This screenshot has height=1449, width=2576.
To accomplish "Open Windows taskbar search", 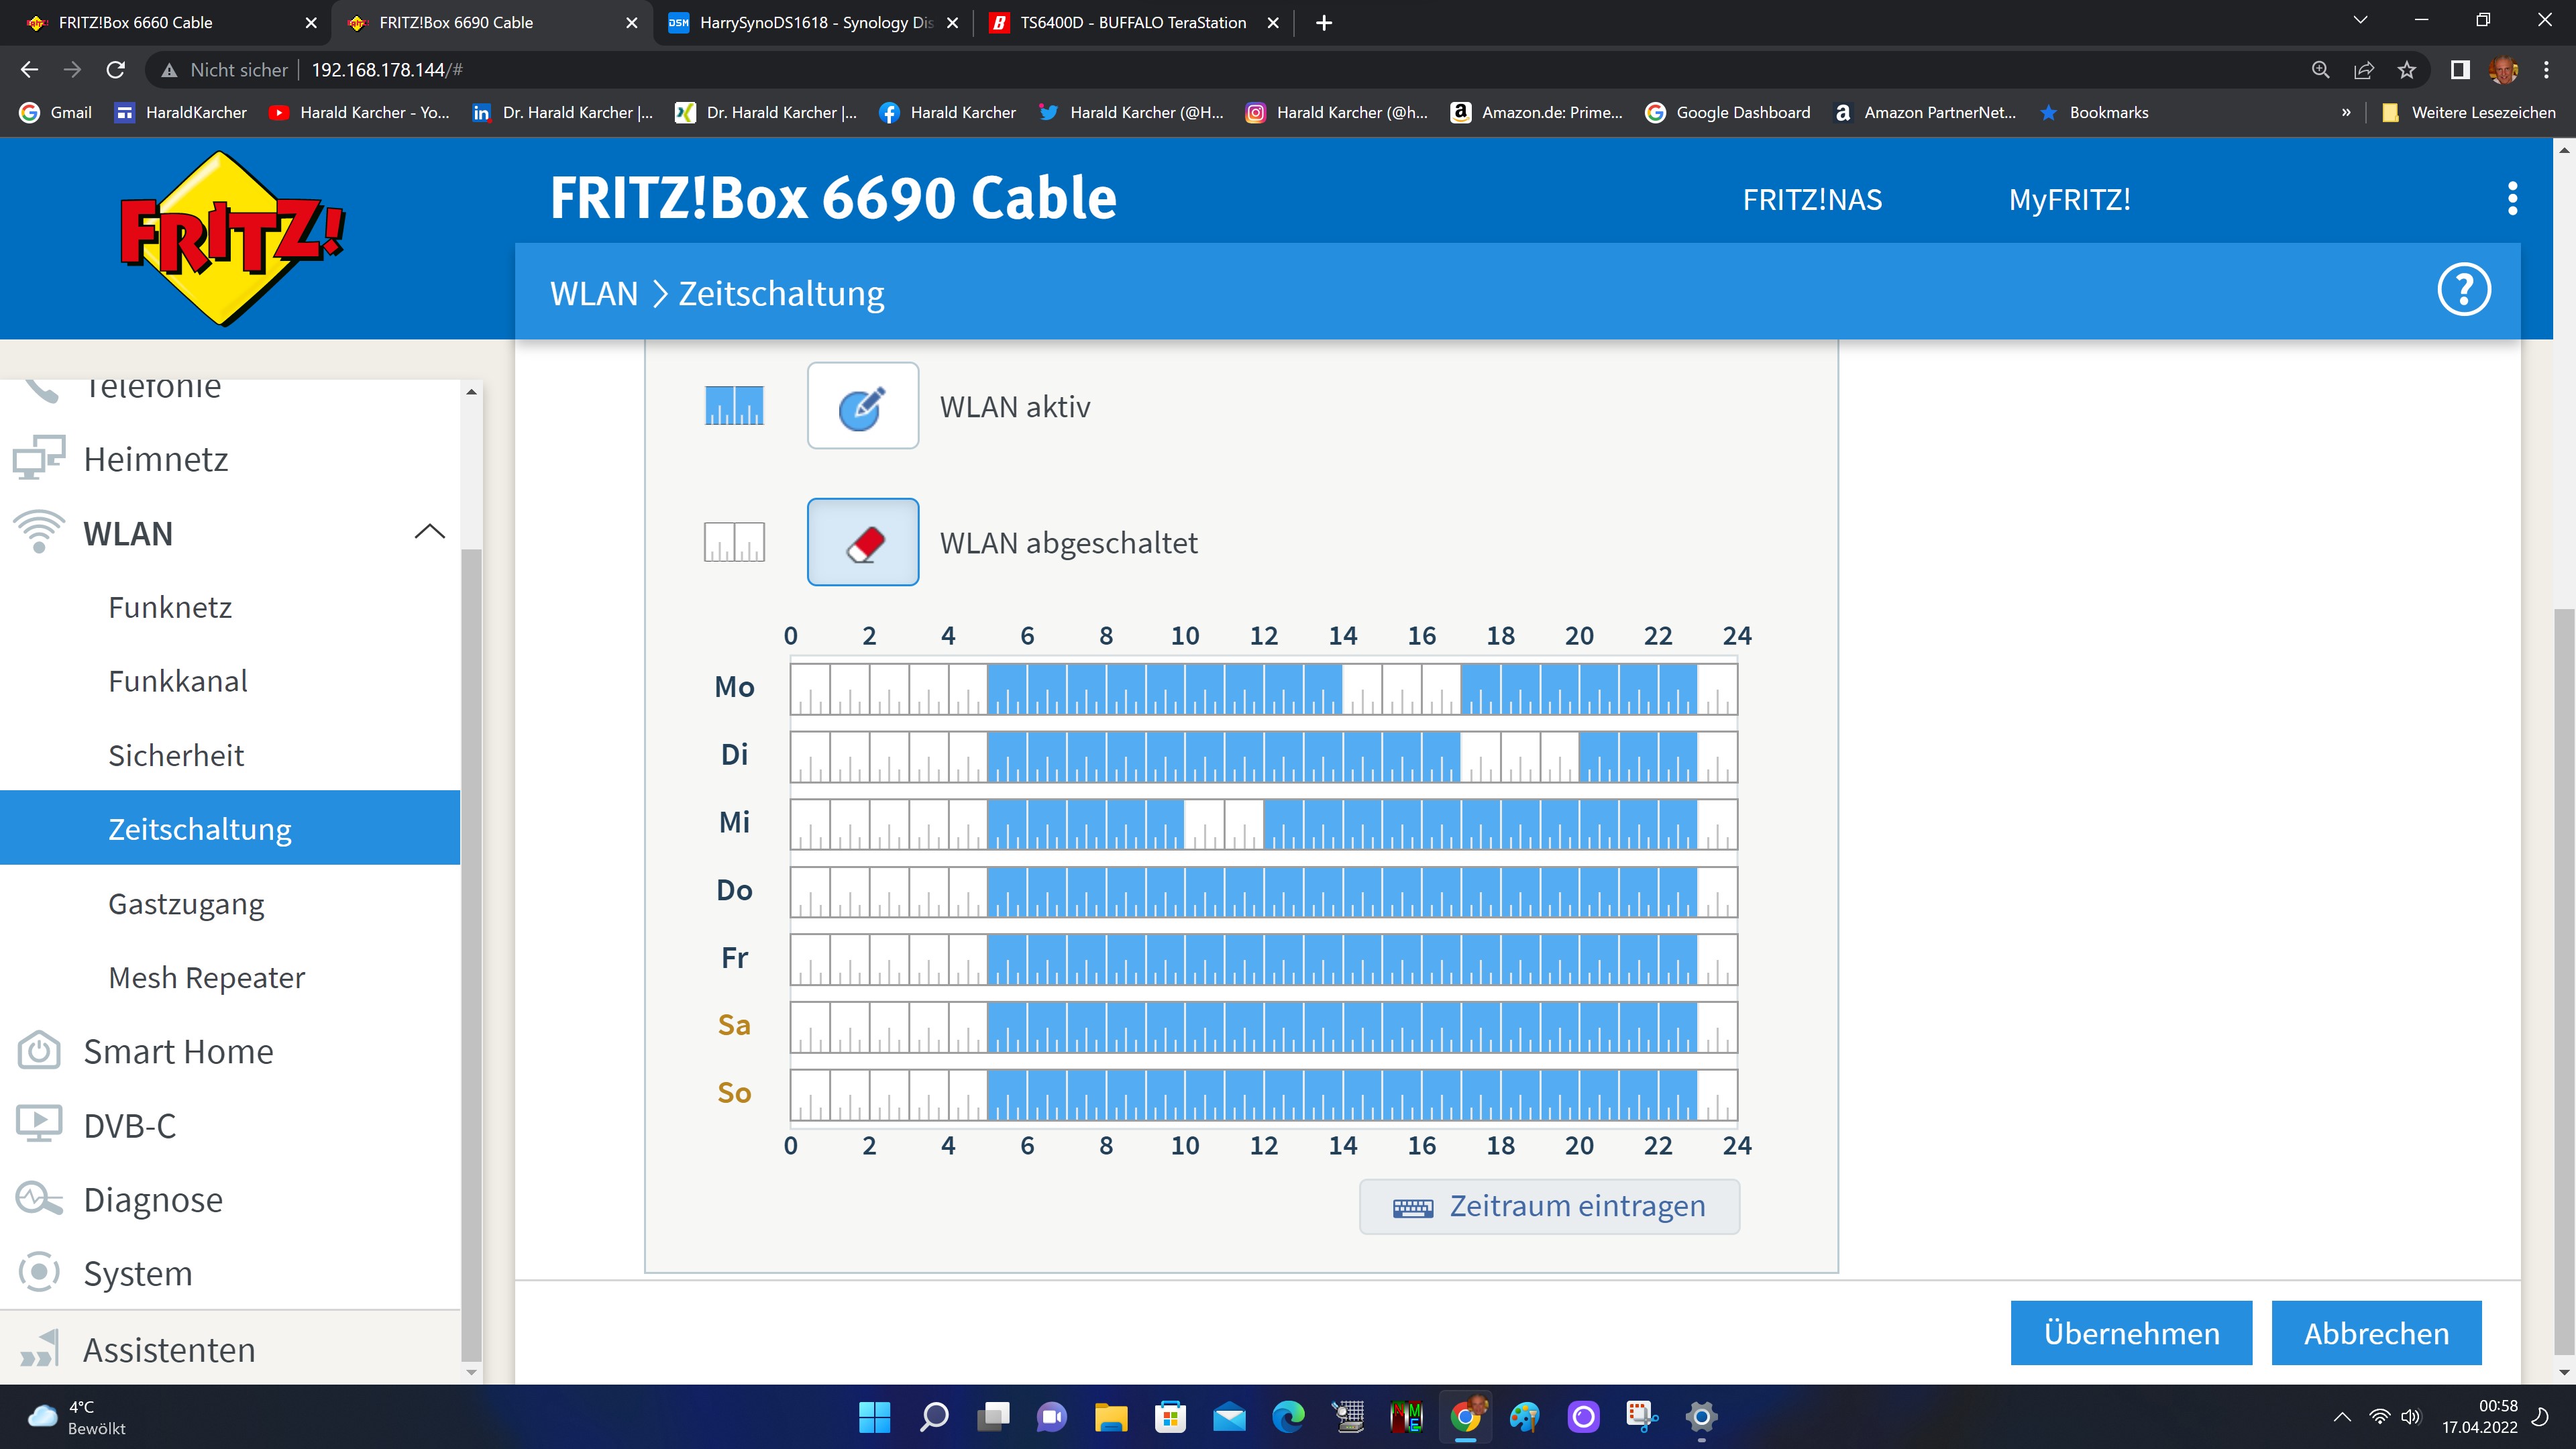I will point(933,1416).
